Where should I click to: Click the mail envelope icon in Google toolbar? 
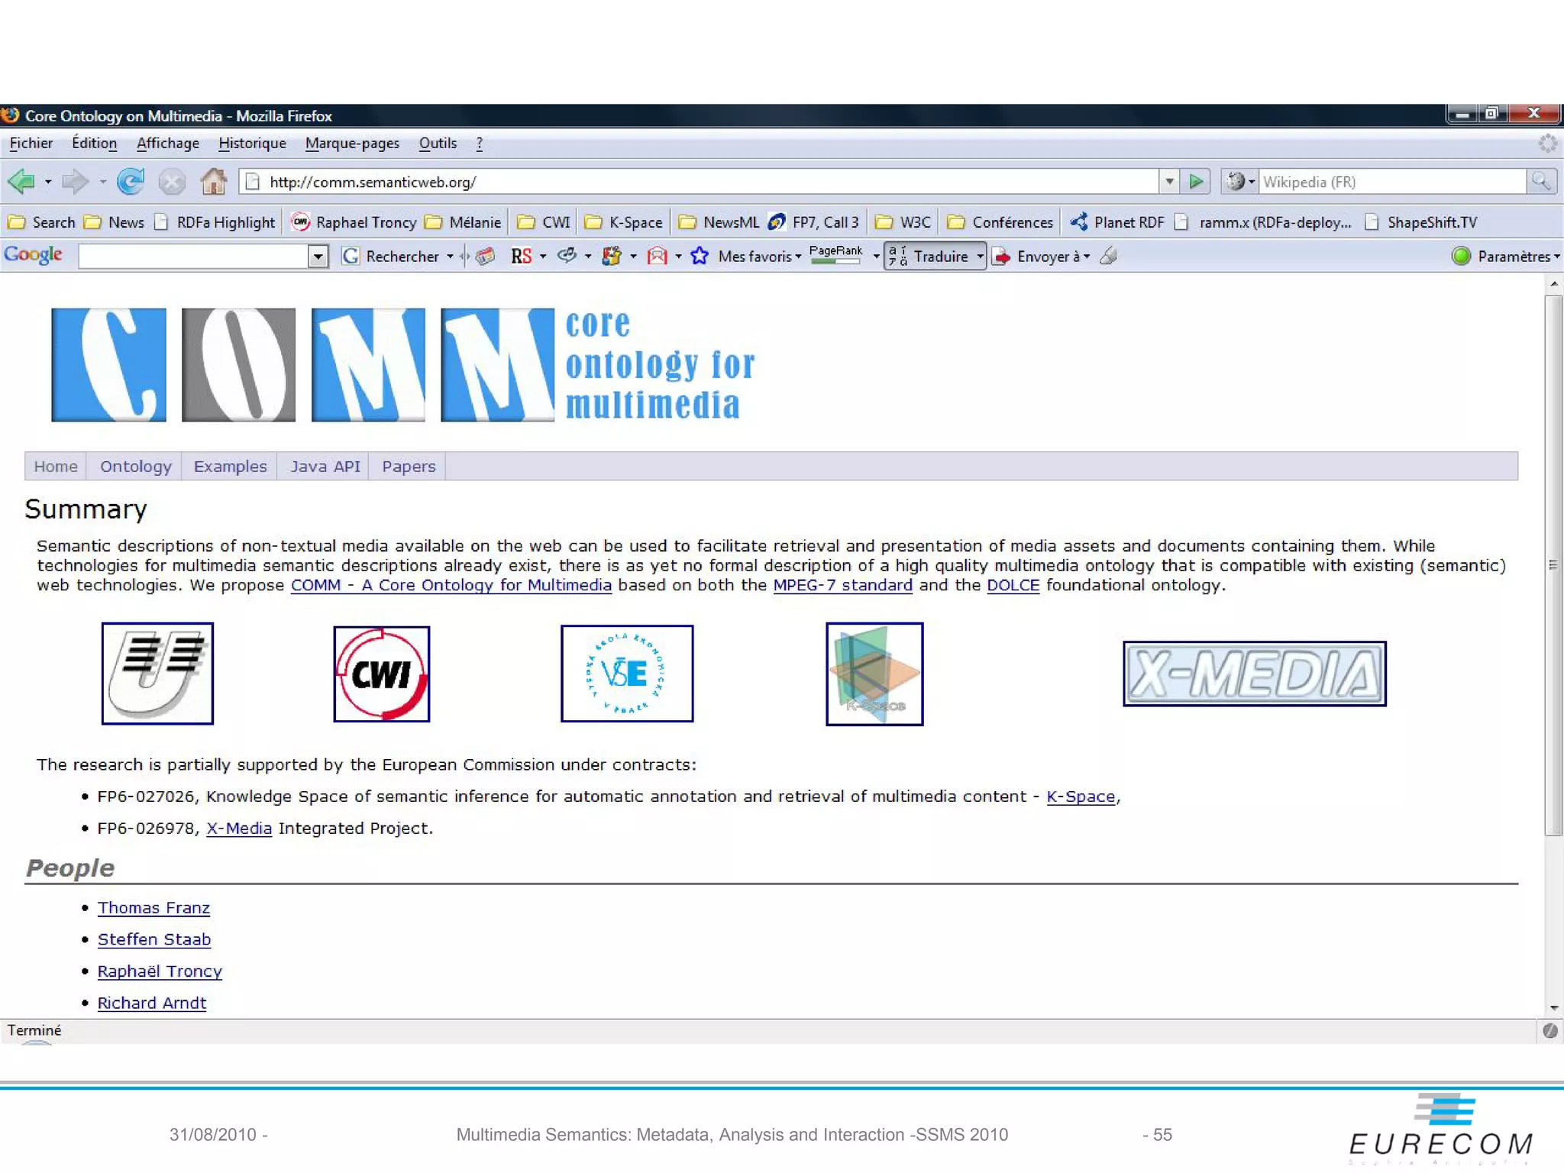pos(657,257)
